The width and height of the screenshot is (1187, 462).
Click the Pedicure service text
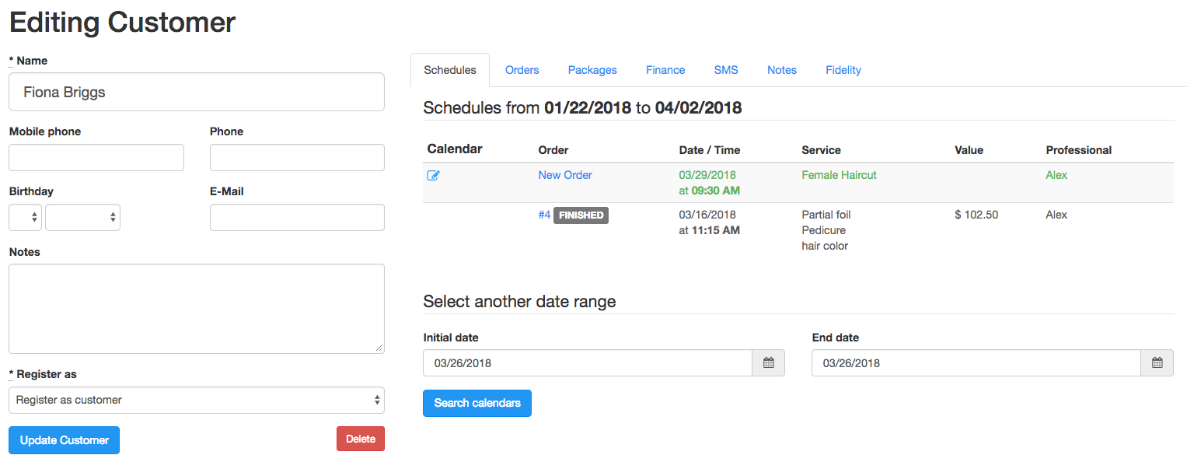point(824,230)
